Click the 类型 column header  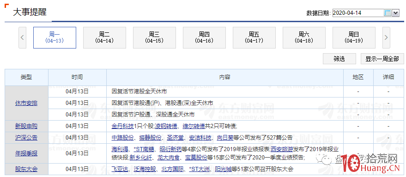[x=26, y=77]
